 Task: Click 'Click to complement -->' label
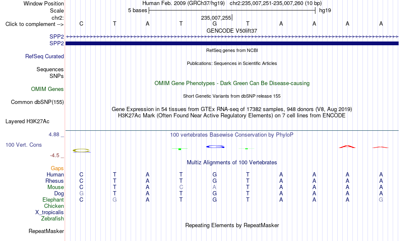[34, 24]
